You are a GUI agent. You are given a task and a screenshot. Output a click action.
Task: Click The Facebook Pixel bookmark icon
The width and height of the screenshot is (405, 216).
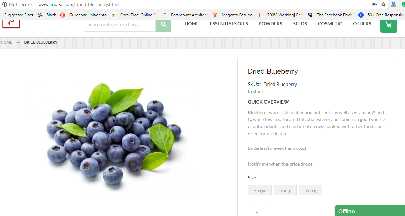[310, 15]
